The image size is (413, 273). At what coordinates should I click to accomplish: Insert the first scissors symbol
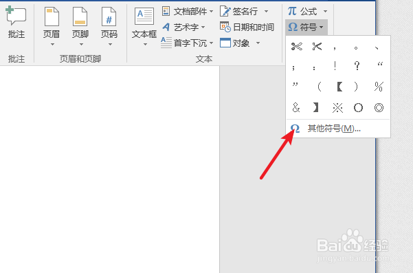(x=297, y=47)
